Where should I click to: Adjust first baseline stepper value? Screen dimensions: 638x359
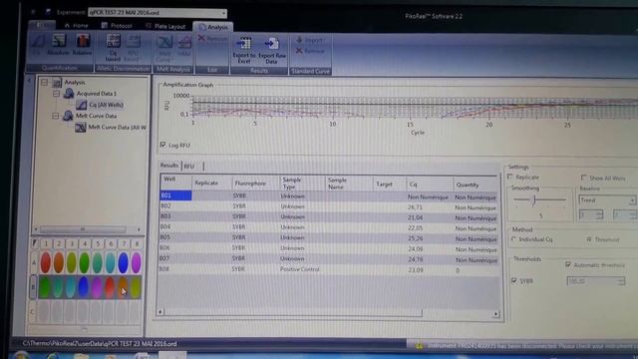coord(599,214)
